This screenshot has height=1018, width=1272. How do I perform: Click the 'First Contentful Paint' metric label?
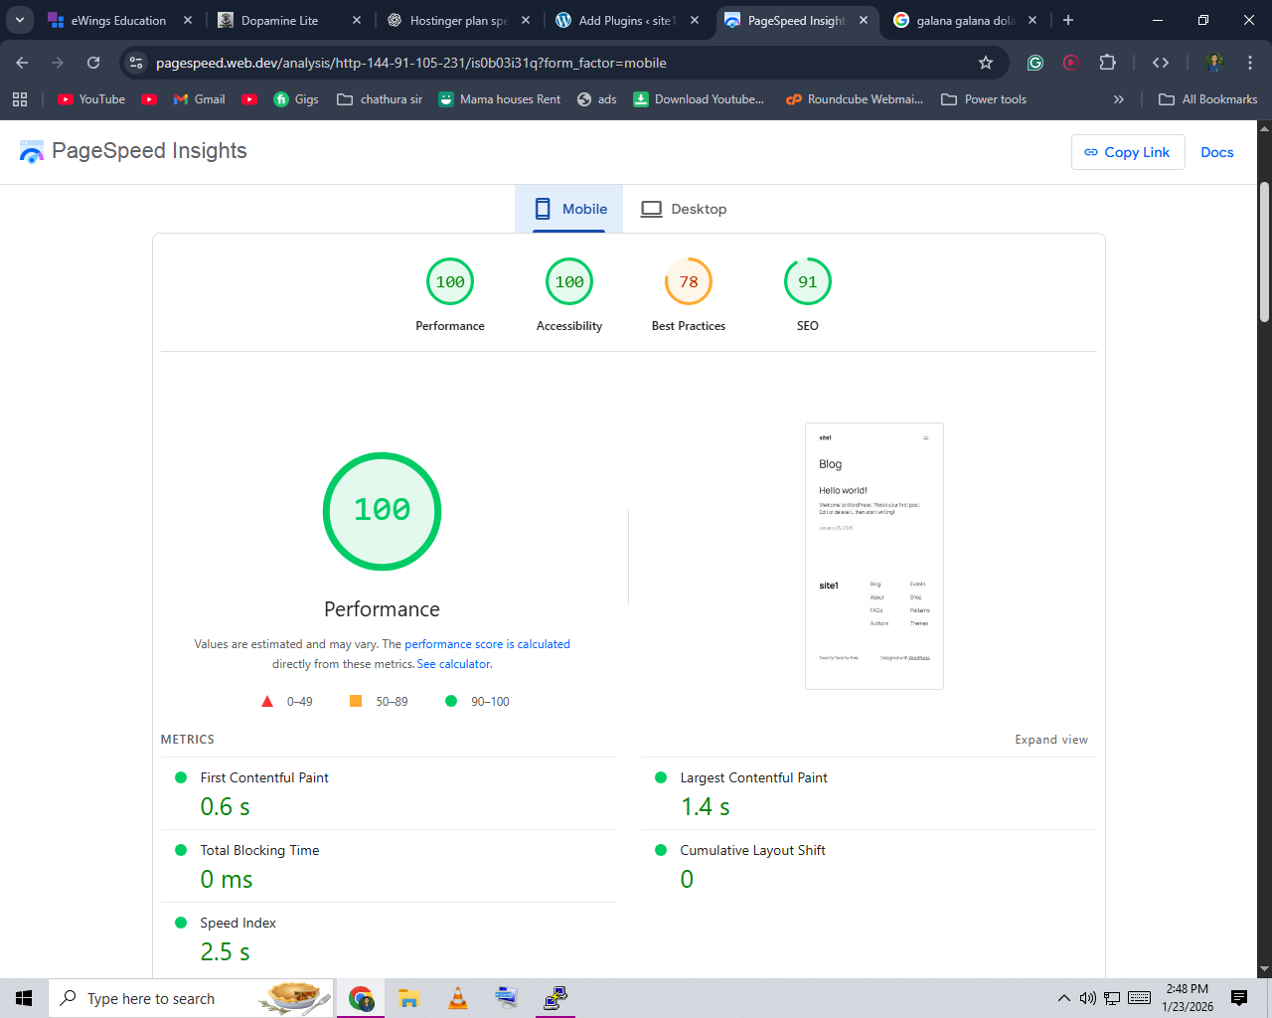click(264, 777)
